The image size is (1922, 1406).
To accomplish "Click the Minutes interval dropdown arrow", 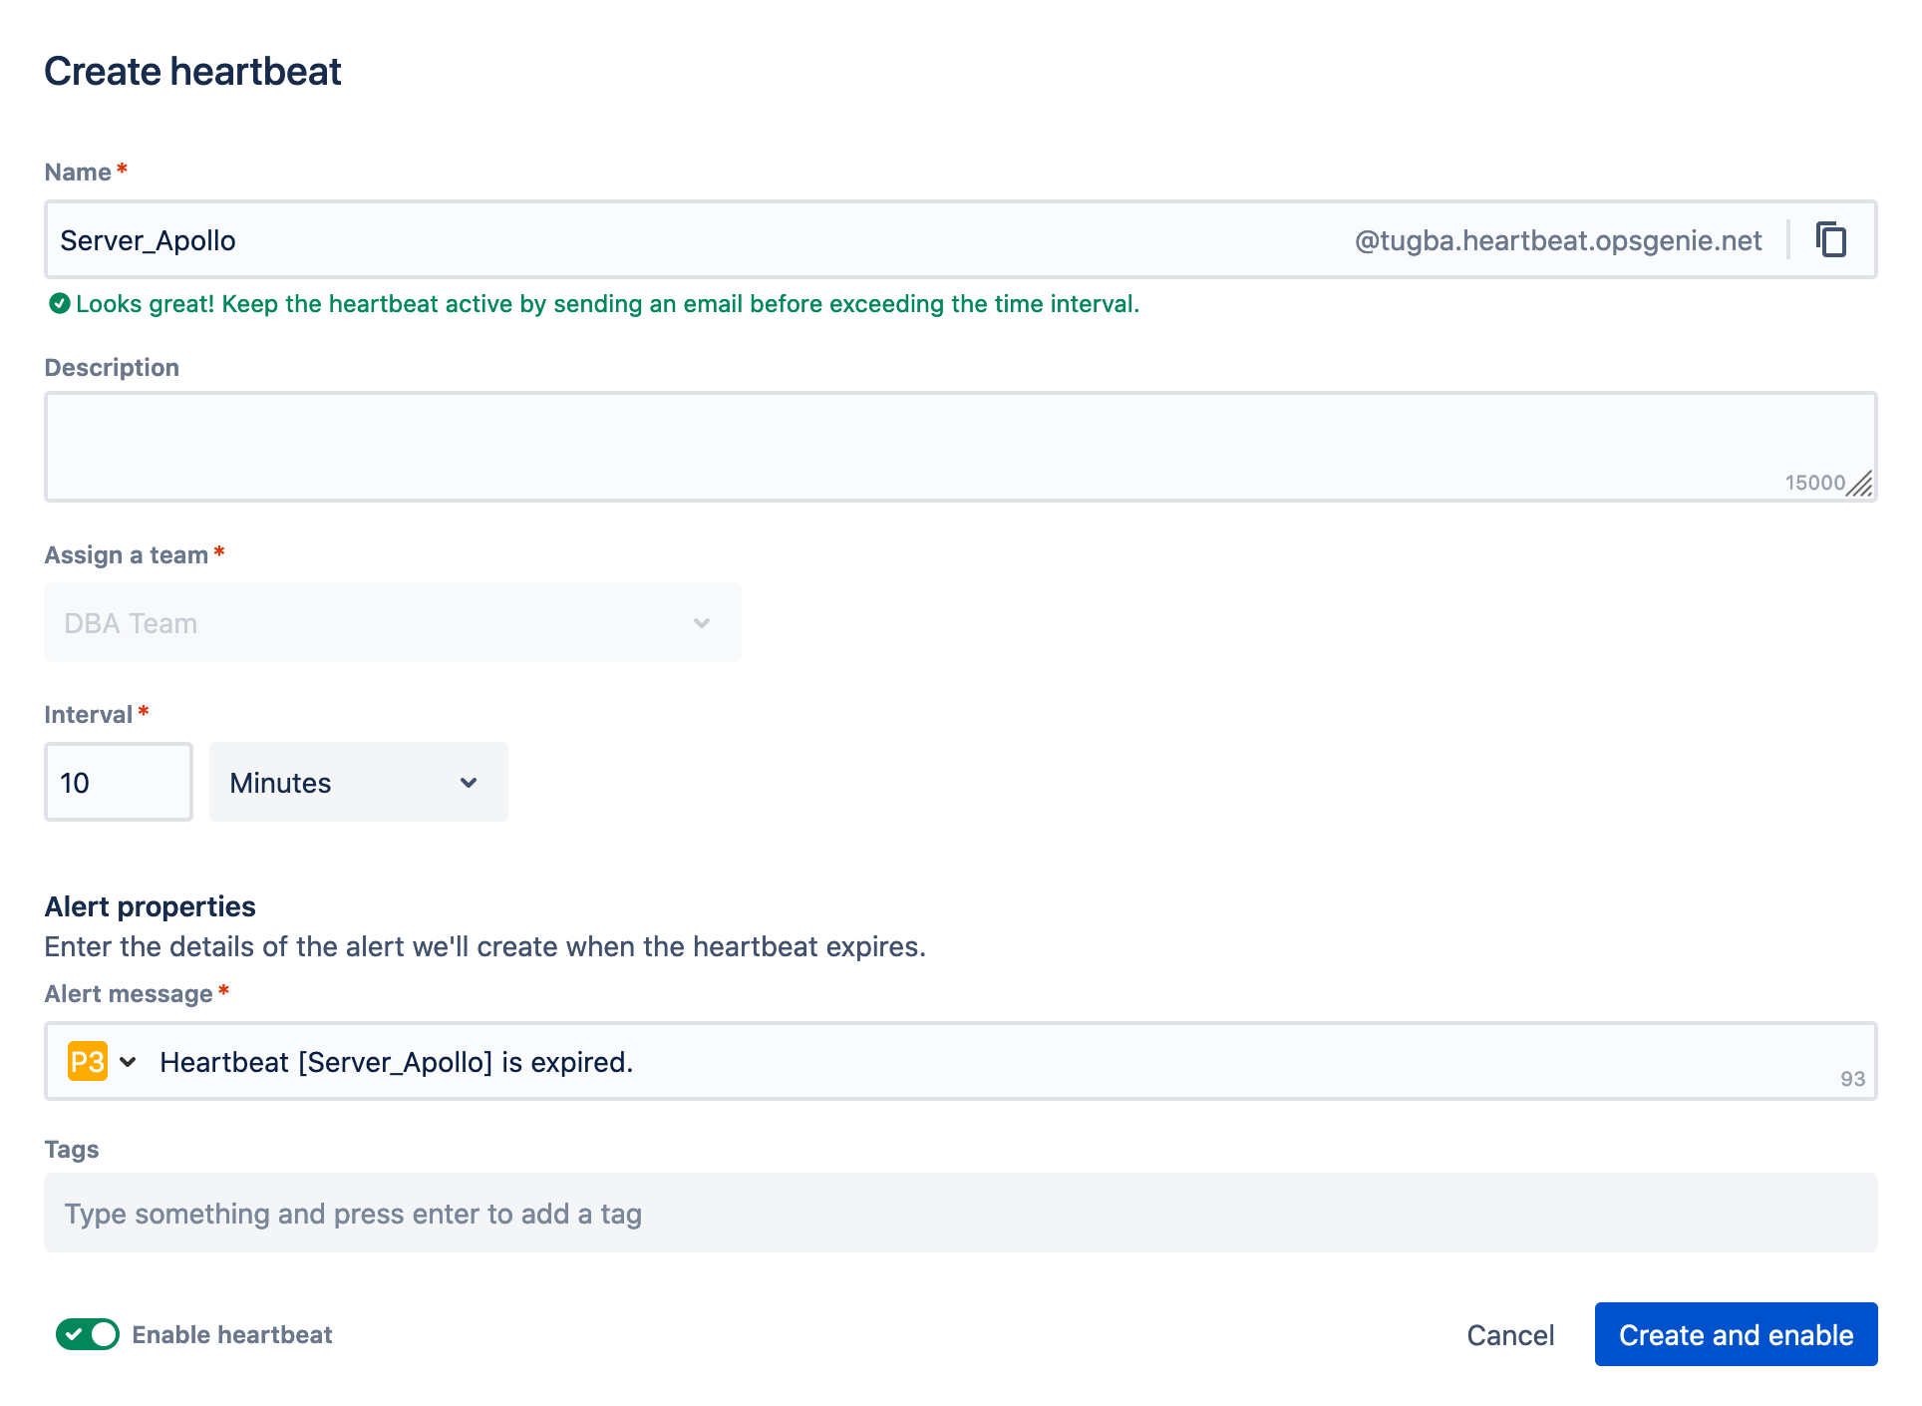I will click(471, 781).
